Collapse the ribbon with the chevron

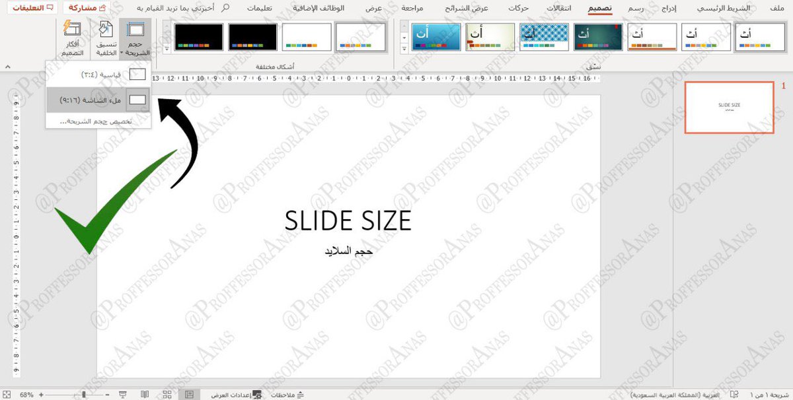pos(7,67)
